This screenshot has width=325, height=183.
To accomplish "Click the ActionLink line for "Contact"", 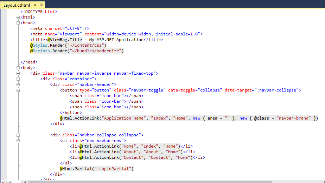I will [x=138, y=157].
